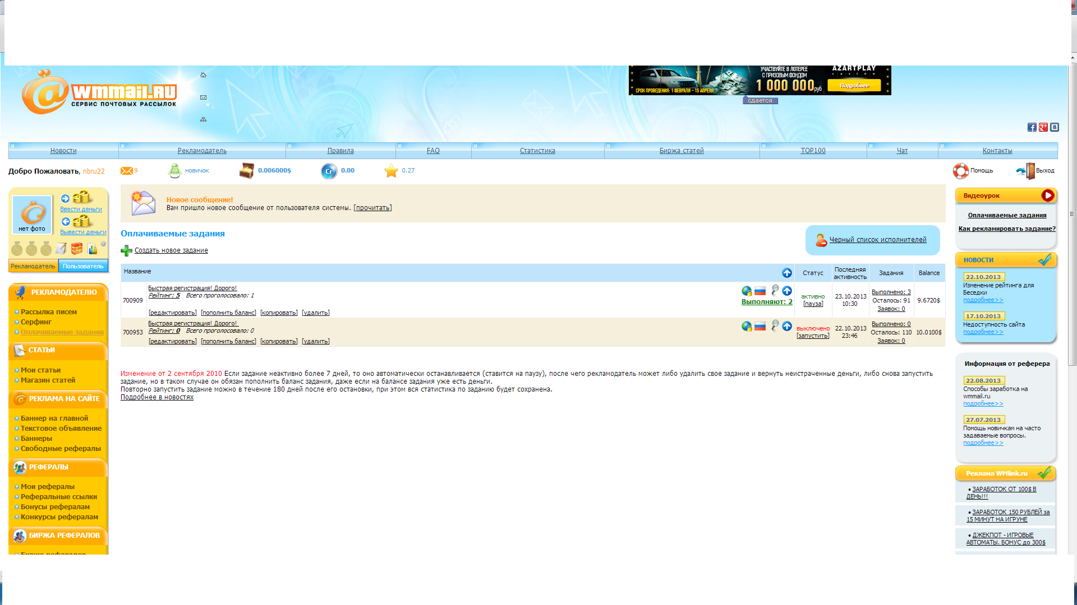Switch to the Рекламодатель profile tab
Screen dimensions: 1077x605
pyautogui.click(x=33, y=266)
